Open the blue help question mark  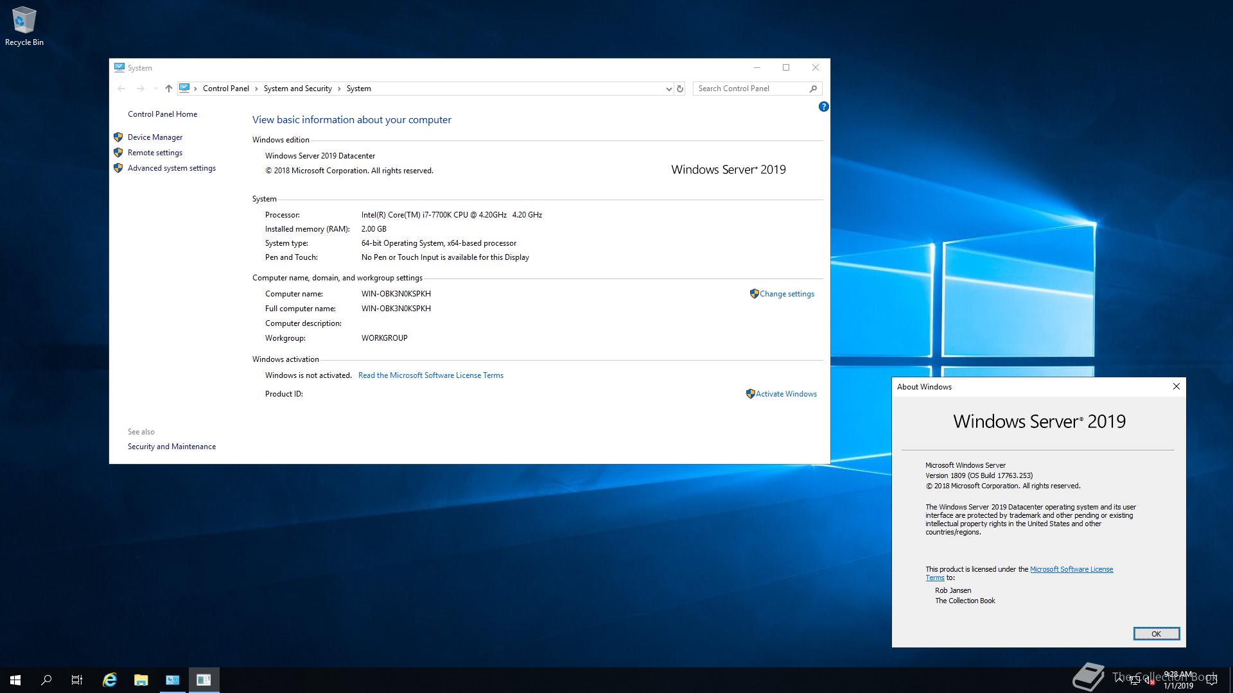823,107
